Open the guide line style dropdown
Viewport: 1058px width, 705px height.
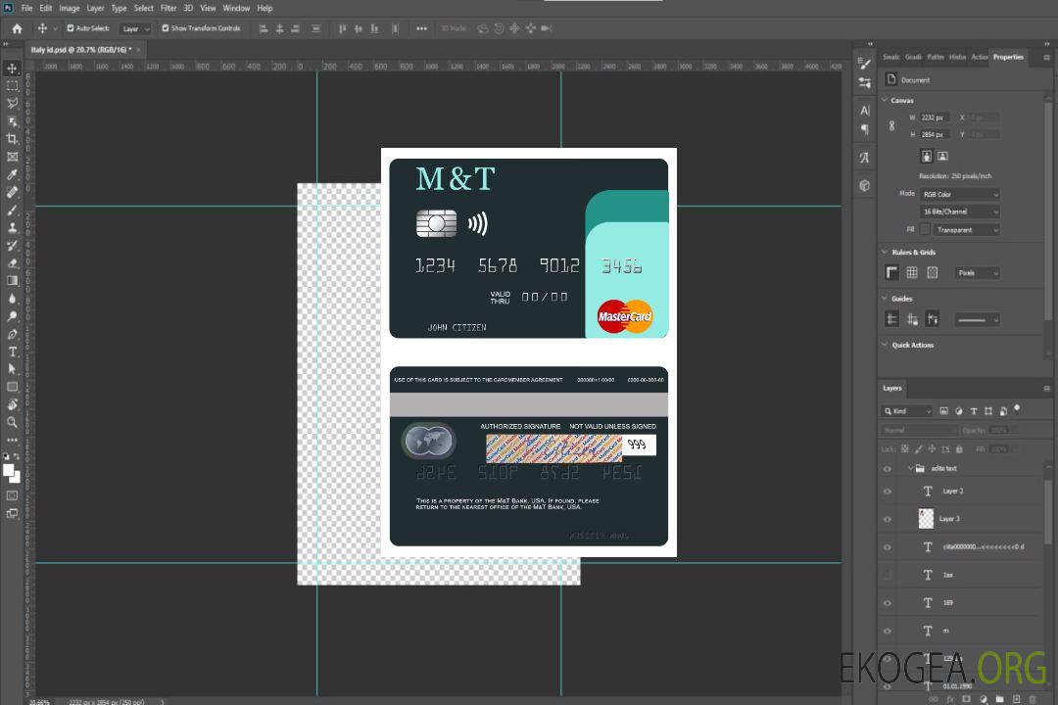coord(978,320)
